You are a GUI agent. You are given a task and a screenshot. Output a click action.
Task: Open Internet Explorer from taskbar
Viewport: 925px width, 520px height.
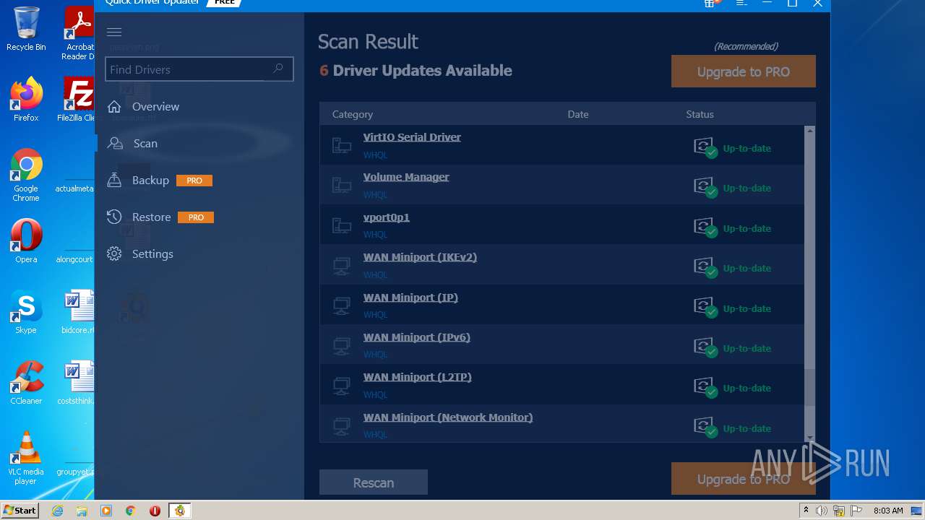coord(57,511)
